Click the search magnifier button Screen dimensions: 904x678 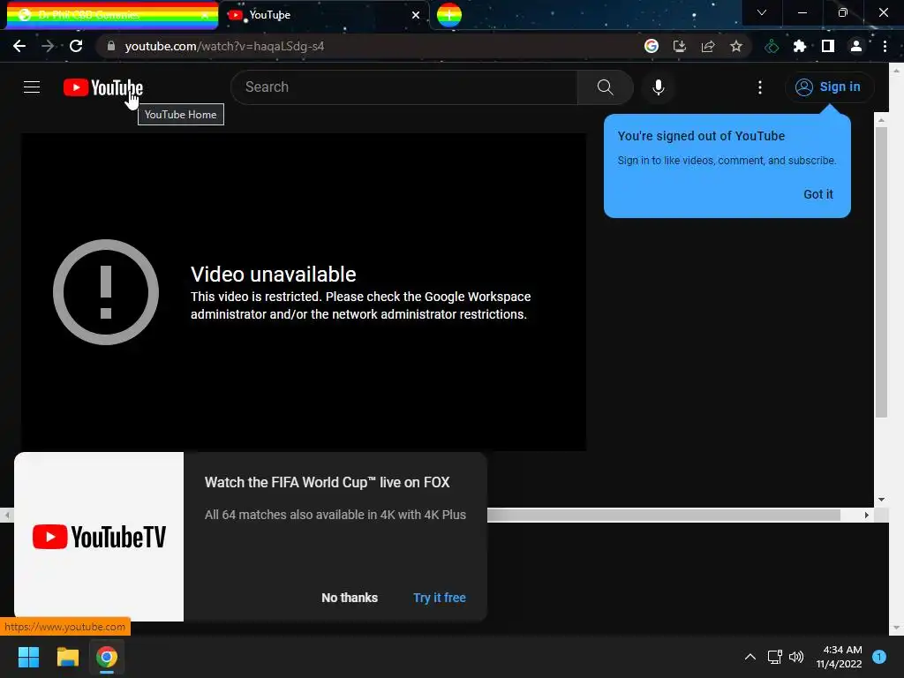[605, 87]
